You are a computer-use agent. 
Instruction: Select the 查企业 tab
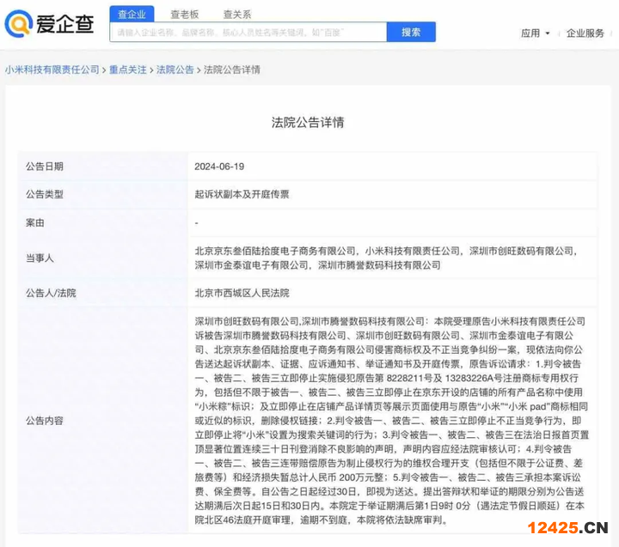pos(132,15)
